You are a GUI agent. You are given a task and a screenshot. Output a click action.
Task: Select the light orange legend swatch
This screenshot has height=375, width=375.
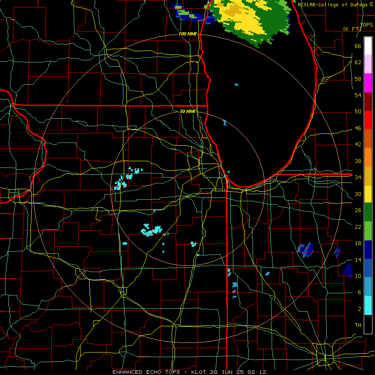(368, 157)
